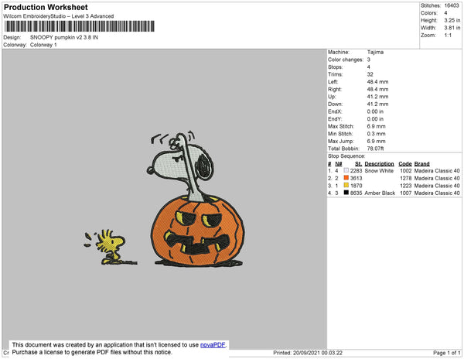This screenshot has height=359, width=464.
Task: Click the colors count value 4
Action: coord(445,13)
